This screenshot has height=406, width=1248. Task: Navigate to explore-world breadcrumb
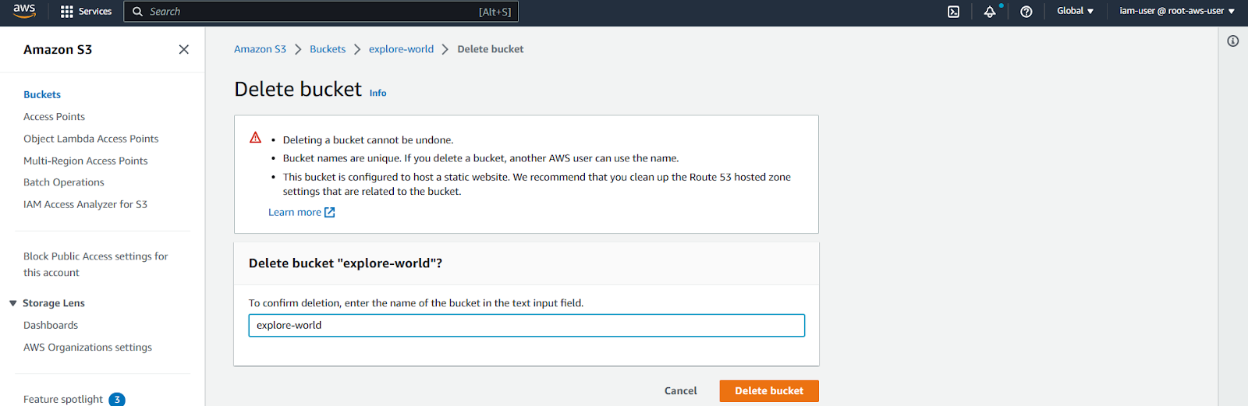[401, 49]
